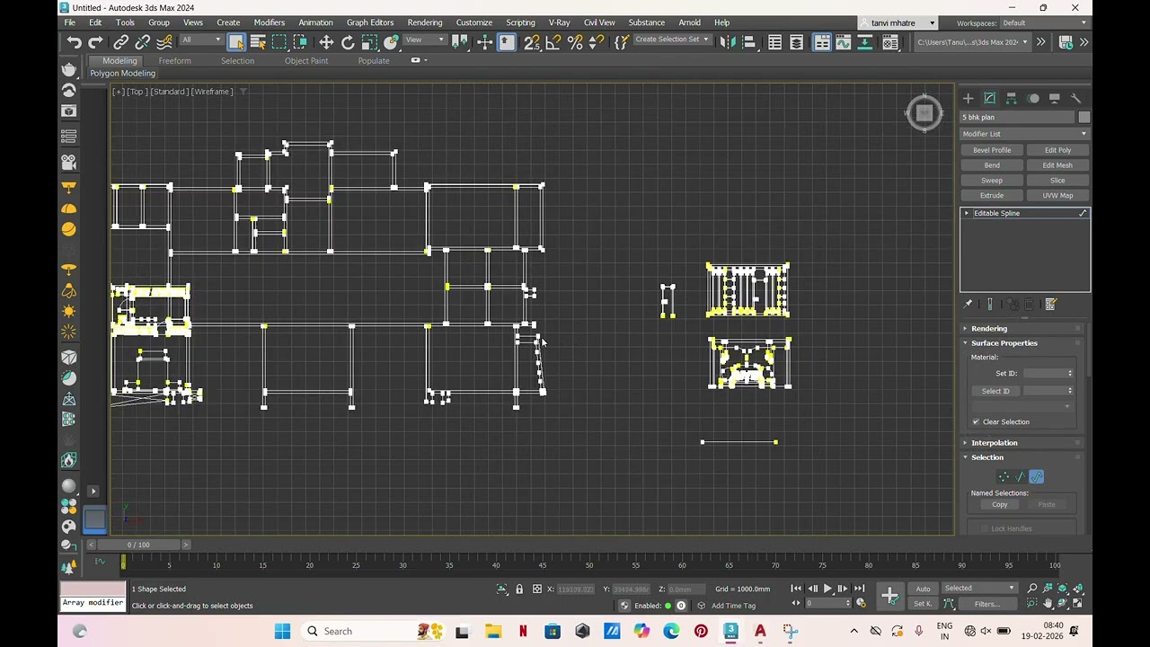
Task: Switch to the Populate ribbon tab
Action: (x=374, y=61)
